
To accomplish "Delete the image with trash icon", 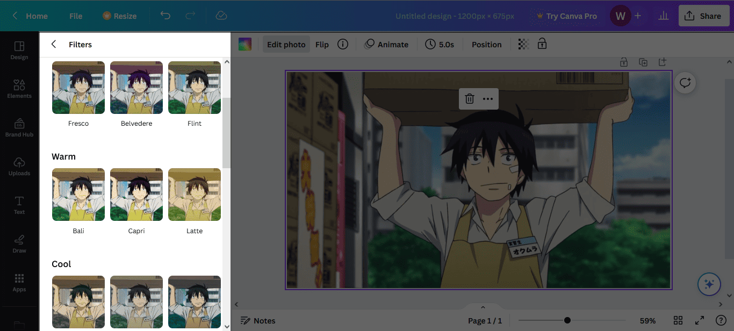I will point(469,99).
